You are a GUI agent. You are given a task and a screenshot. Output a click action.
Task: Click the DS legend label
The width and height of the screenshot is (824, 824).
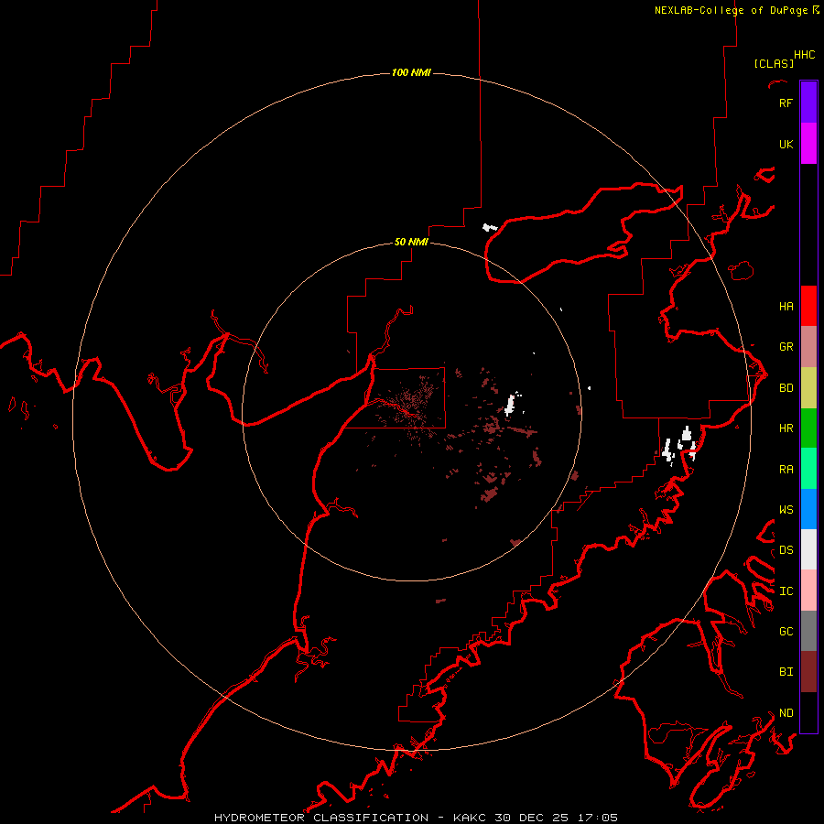click(x=786, y=550)
